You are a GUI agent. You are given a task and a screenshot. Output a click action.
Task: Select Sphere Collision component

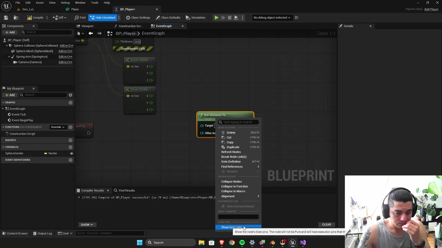36,45
